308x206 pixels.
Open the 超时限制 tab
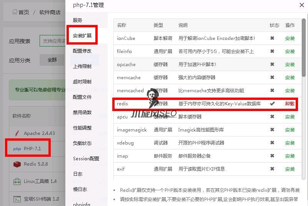pos(82,82)
